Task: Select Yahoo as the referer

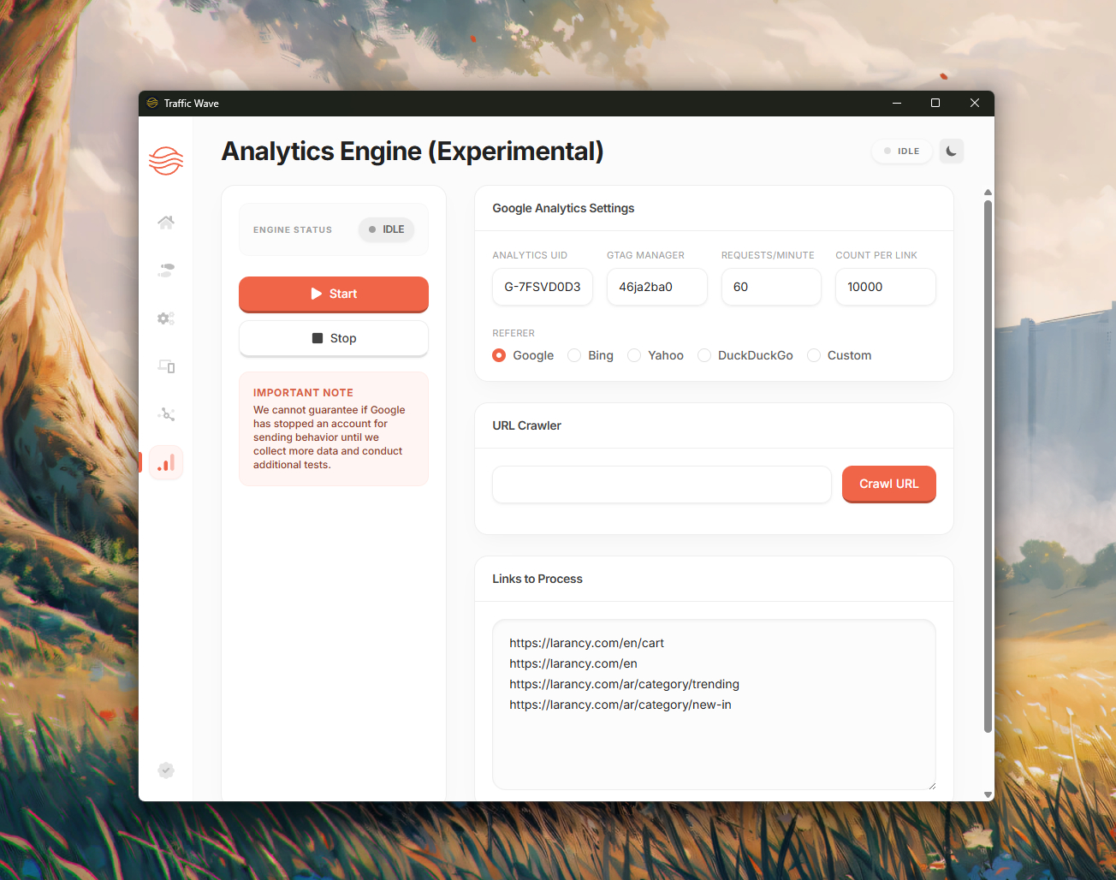Action: [634, 355]
